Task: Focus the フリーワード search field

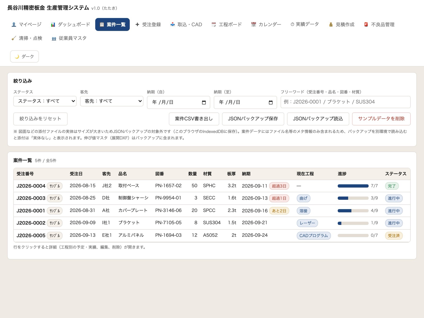Action: [346, 102]
